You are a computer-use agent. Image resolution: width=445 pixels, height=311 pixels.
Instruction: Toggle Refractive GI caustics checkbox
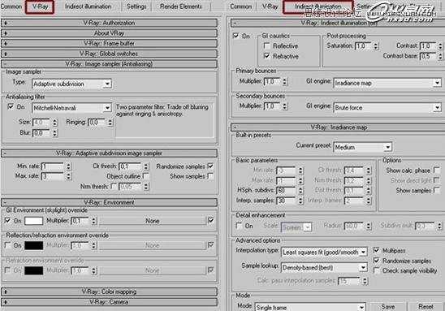(267, 56)
